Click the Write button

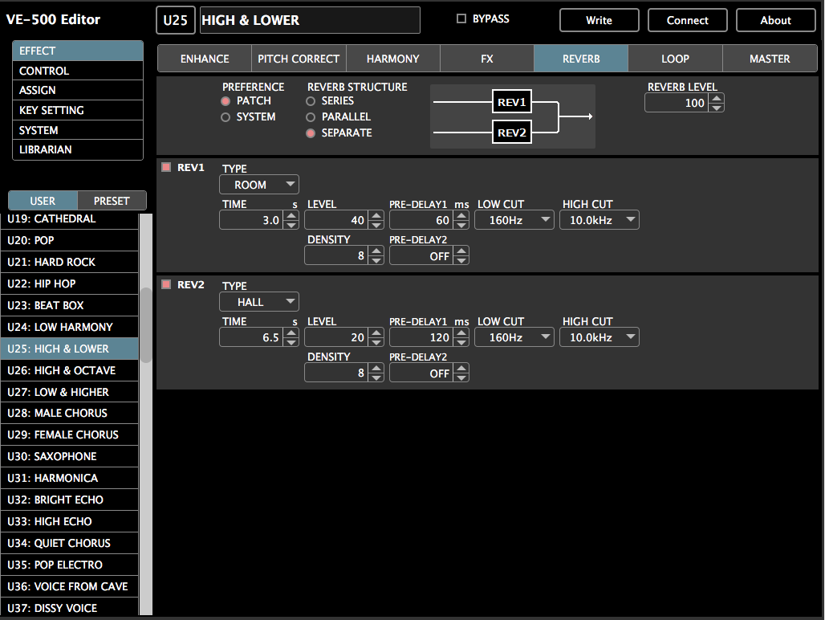click(599, 20)
